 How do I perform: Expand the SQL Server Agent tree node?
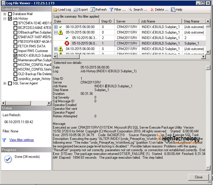pyautogui.click(x=5, y=83)
